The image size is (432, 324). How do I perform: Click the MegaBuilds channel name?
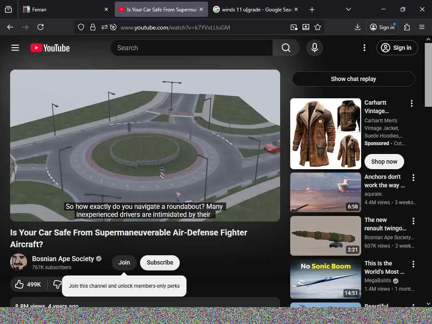tap(378, 281)
